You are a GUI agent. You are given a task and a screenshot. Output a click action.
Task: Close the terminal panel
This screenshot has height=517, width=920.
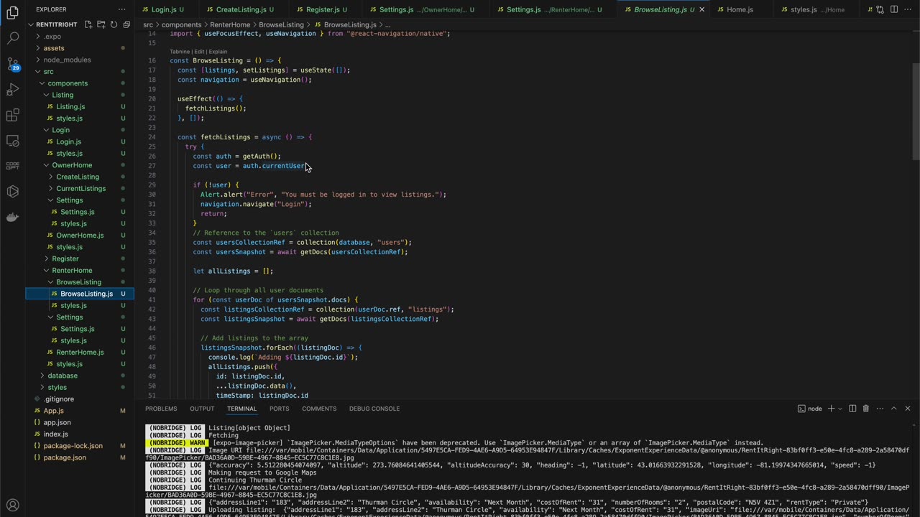click(x=908, y=409)
